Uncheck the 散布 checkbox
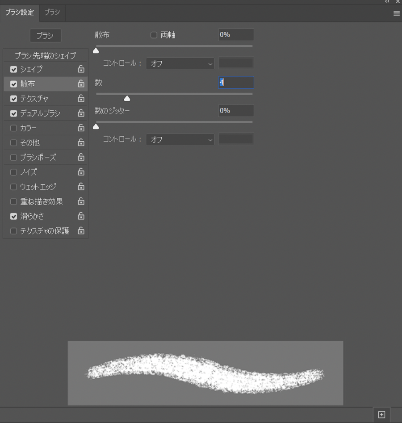Screen dimensions: 402x423 click(x=13, y=84)
